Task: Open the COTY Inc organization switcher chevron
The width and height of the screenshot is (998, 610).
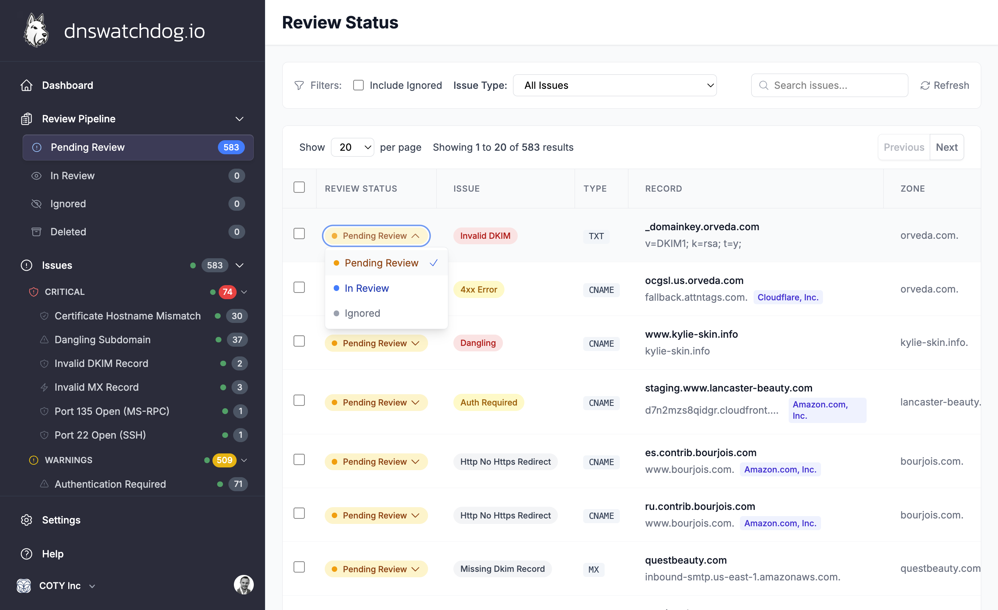Action: (92, 586)
